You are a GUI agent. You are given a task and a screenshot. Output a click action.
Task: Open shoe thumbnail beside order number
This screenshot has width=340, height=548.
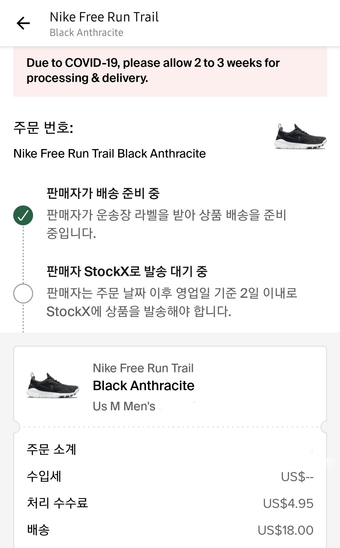click(x=301, y=136)
